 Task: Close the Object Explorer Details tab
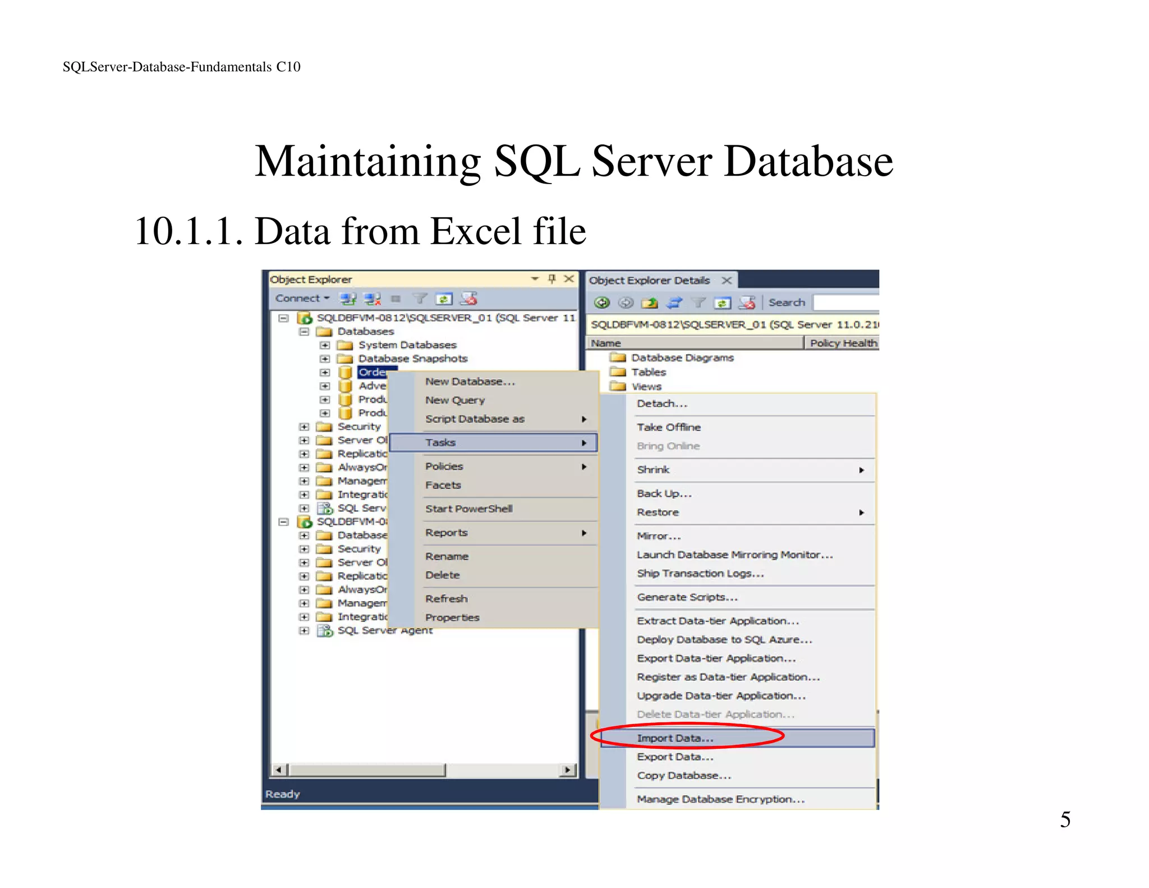[727, 280]
